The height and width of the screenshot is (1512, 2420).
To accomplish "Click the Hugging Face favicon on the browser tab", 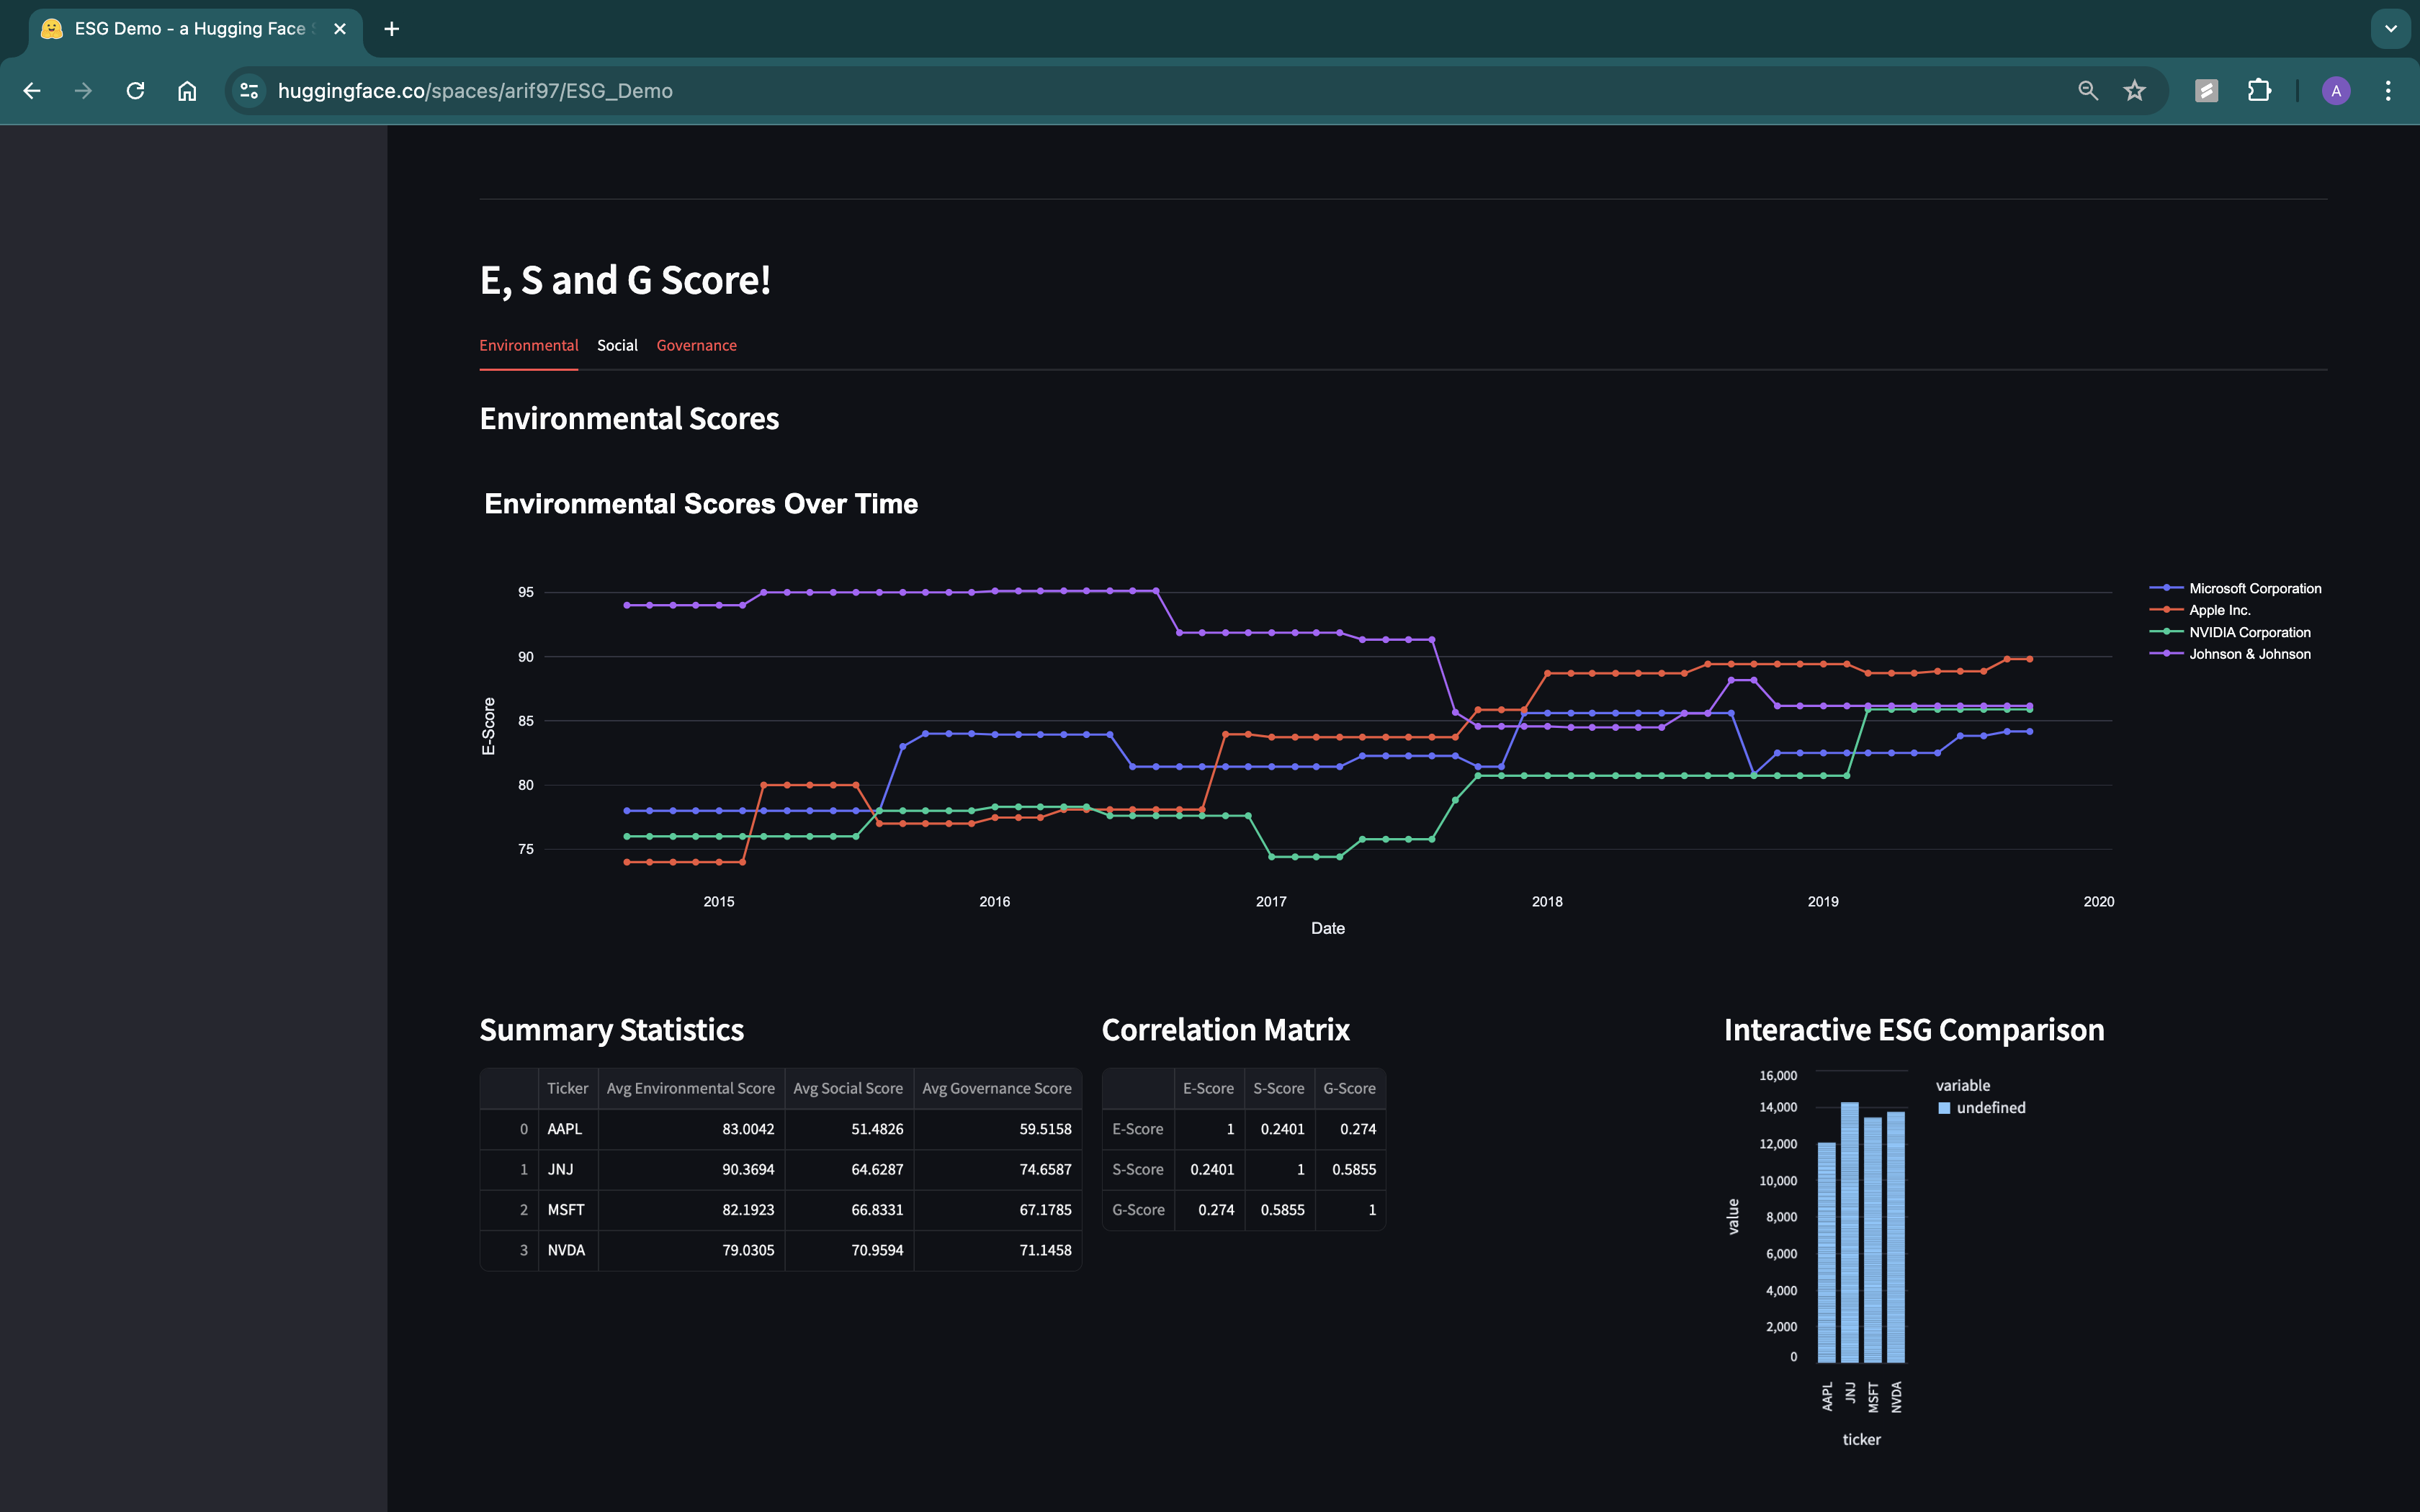I will [52, 28].
